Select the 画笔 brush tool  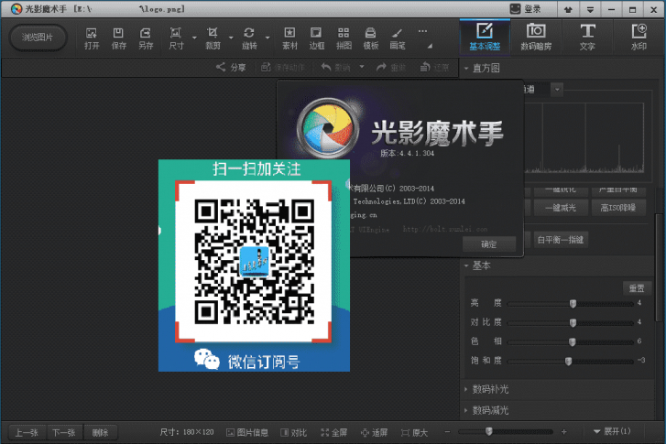coord(398,38)
